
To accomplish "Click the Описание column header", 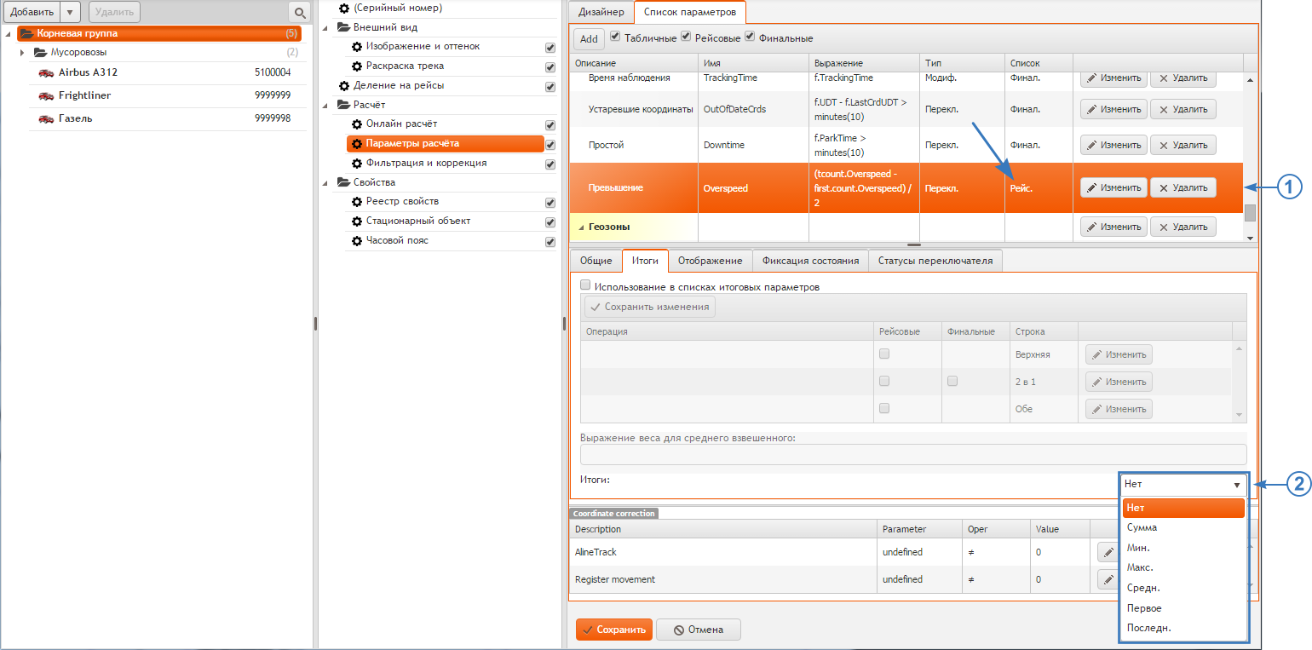I will pos(634,63).
